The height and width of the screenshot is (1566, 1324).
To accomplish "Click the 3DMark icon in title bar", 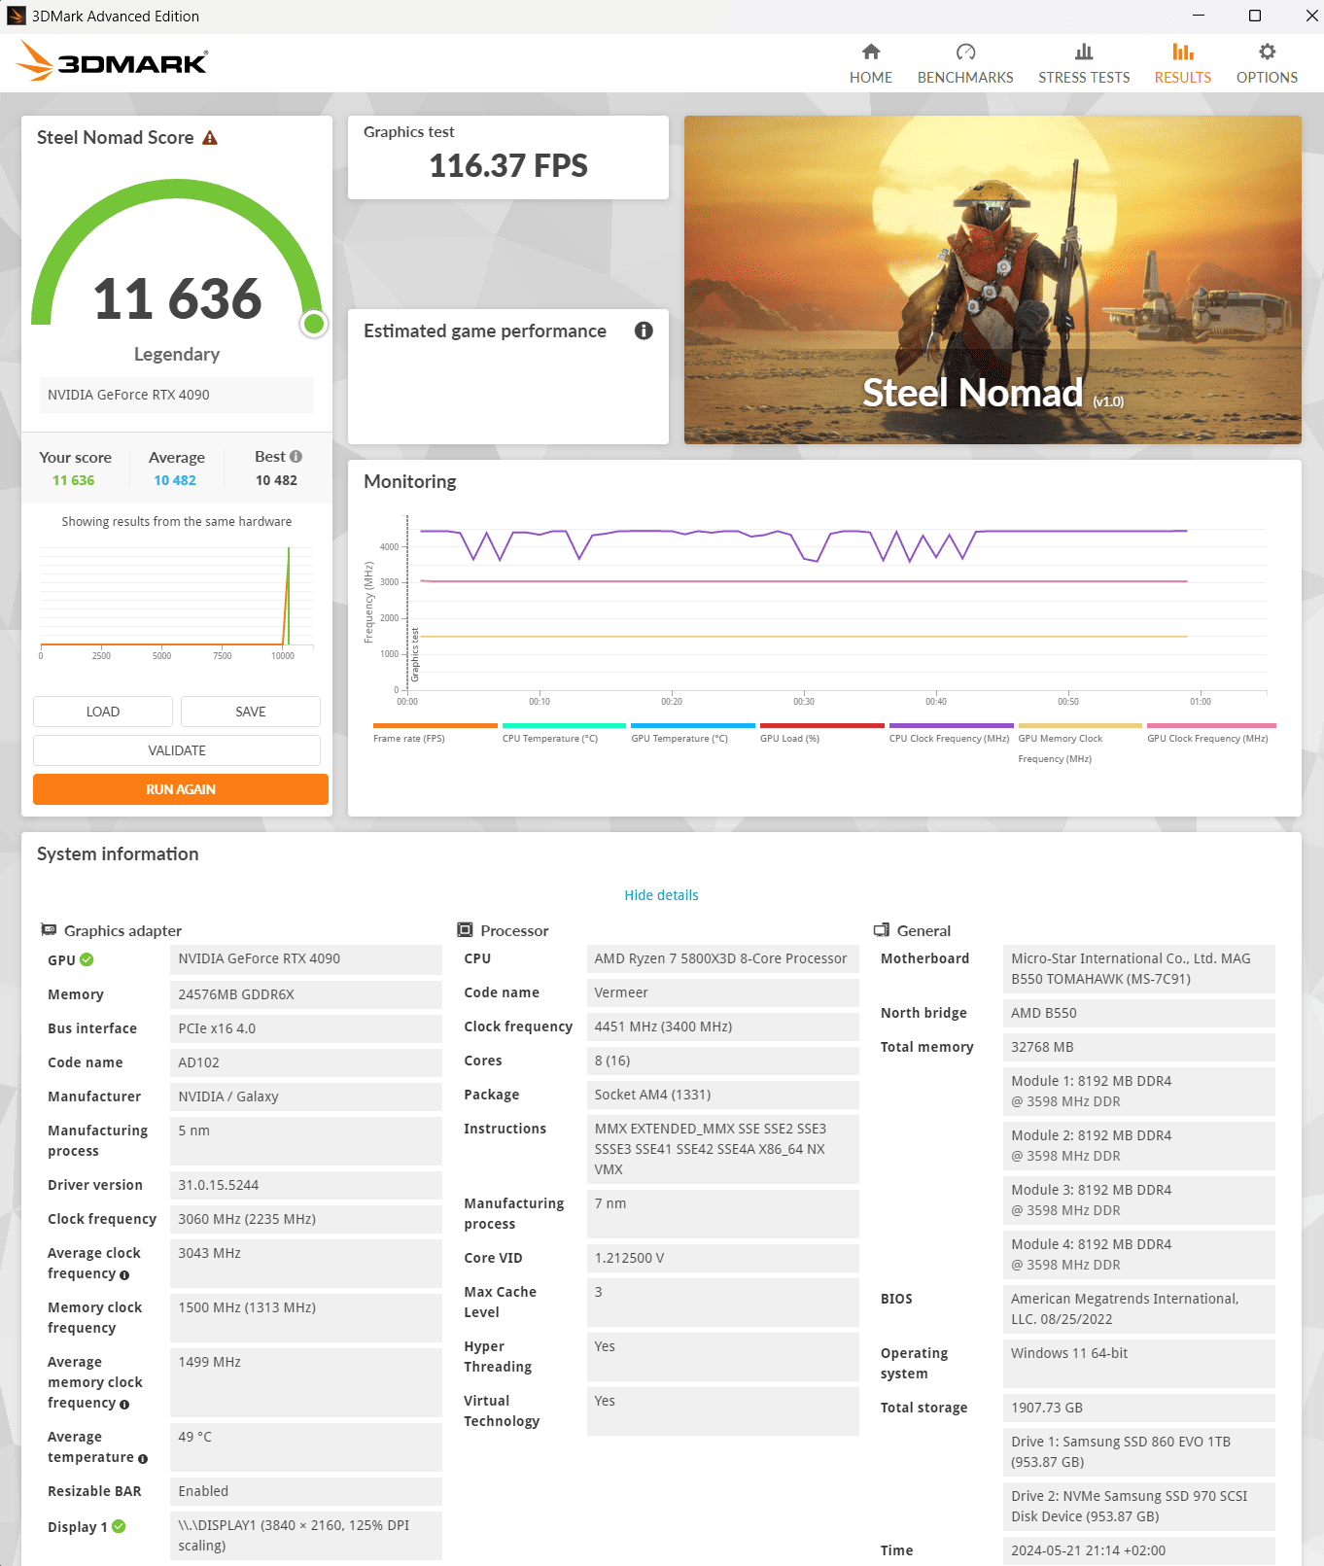I will (x=16, y=16).
